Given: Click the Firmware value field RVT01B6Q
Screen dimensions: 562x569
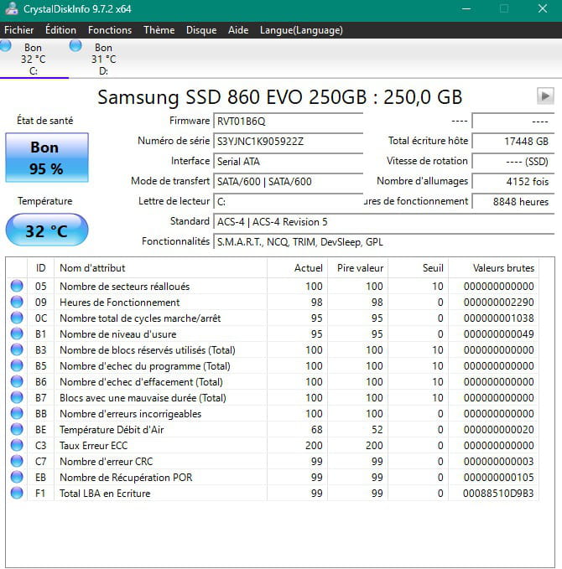Looking at the screenshot, I should pos(288,121).
